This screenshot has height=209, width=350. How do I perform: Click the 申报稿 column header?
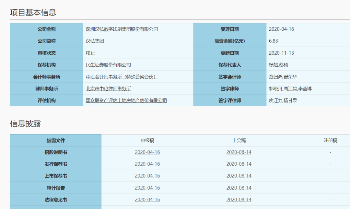click(147, 140)
